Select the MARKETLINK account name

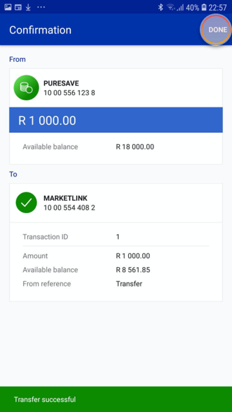(65, 198)
